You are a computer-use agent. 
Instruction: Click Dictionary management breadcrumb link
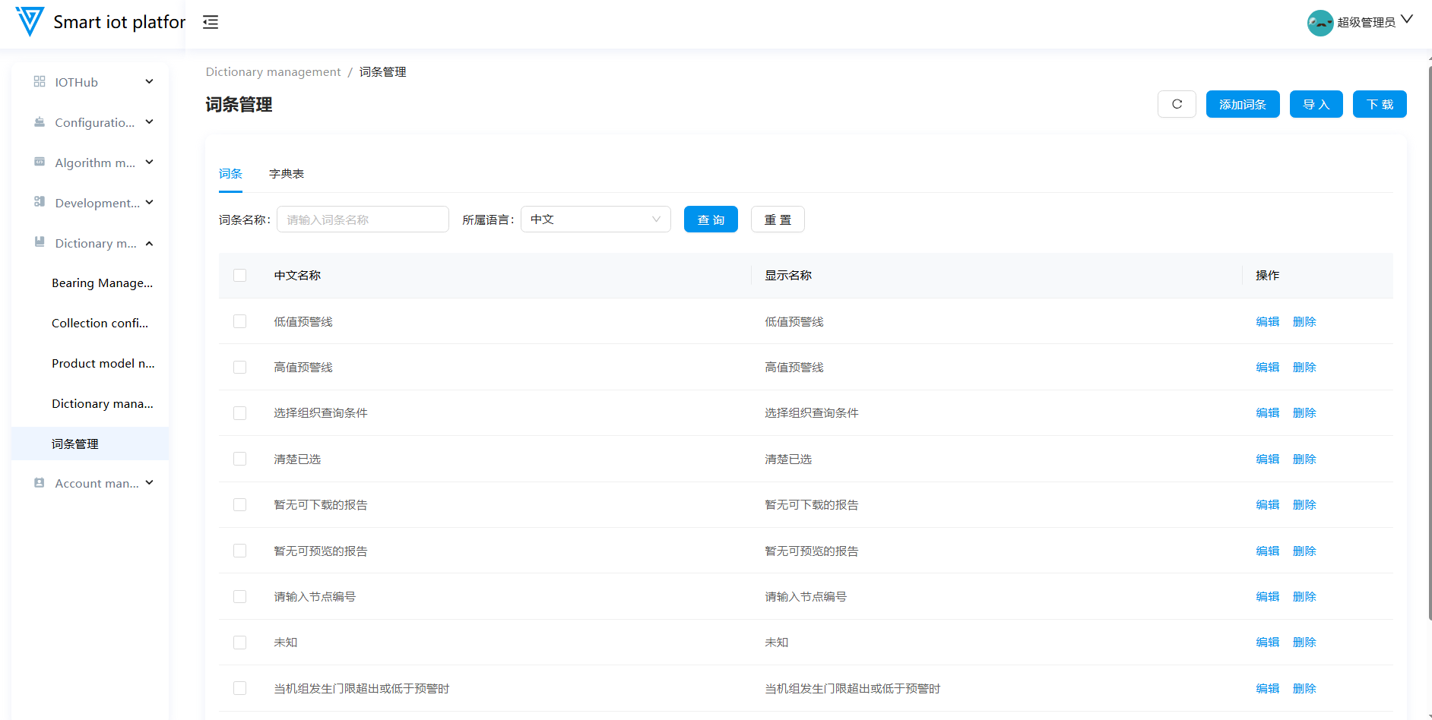(x=274, y=72)
